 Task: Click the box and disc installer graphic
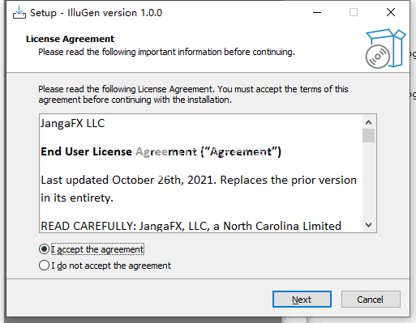point(385,49)
